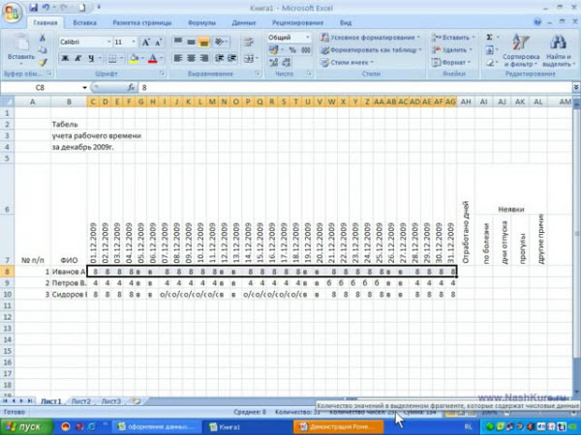Switch to the Рецензирование tab
Screen dimensions: 581x435
[x=297, y=22]
